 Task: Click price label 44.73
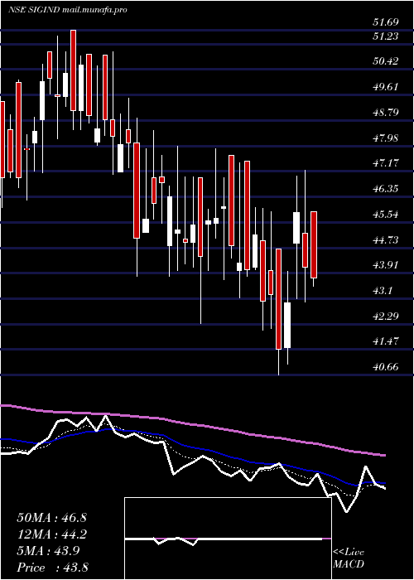[x=386, y=240]
